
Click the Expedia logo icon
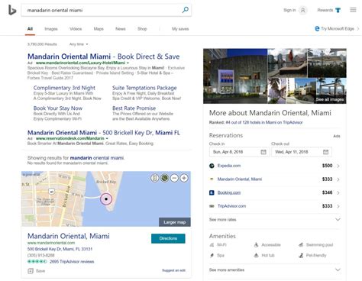pos(212,166)
